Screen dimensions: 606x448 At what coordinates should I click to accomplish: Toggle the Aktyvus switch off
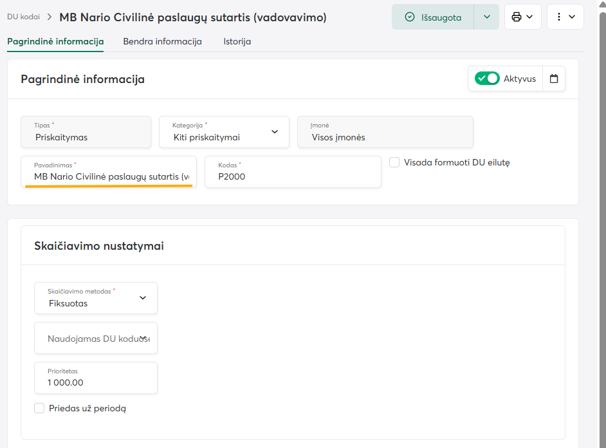coord(487,79)
